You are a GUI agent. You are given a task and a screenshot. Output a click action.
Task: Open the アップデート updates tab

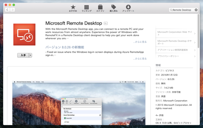tap(128, 8)
